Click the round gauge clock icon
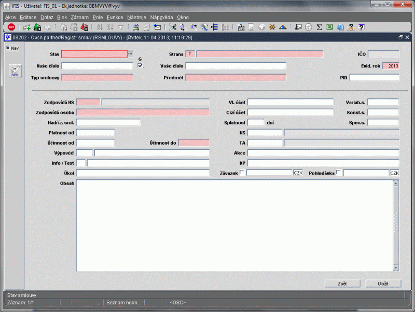 pos(309,27)
